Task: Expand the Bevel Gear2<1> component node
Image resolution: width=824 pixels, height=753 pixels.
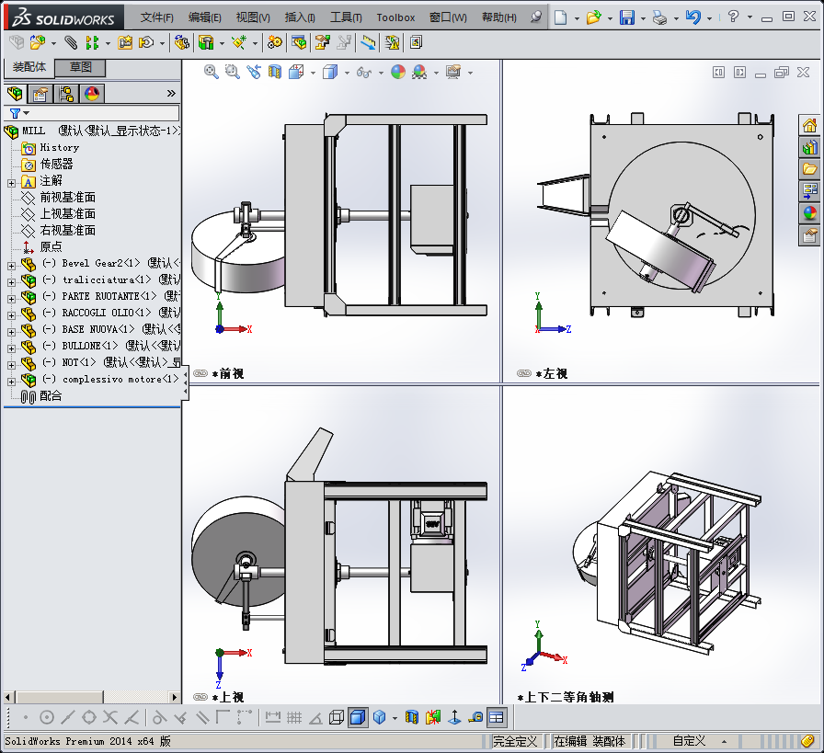Action: tap(12, 266)
